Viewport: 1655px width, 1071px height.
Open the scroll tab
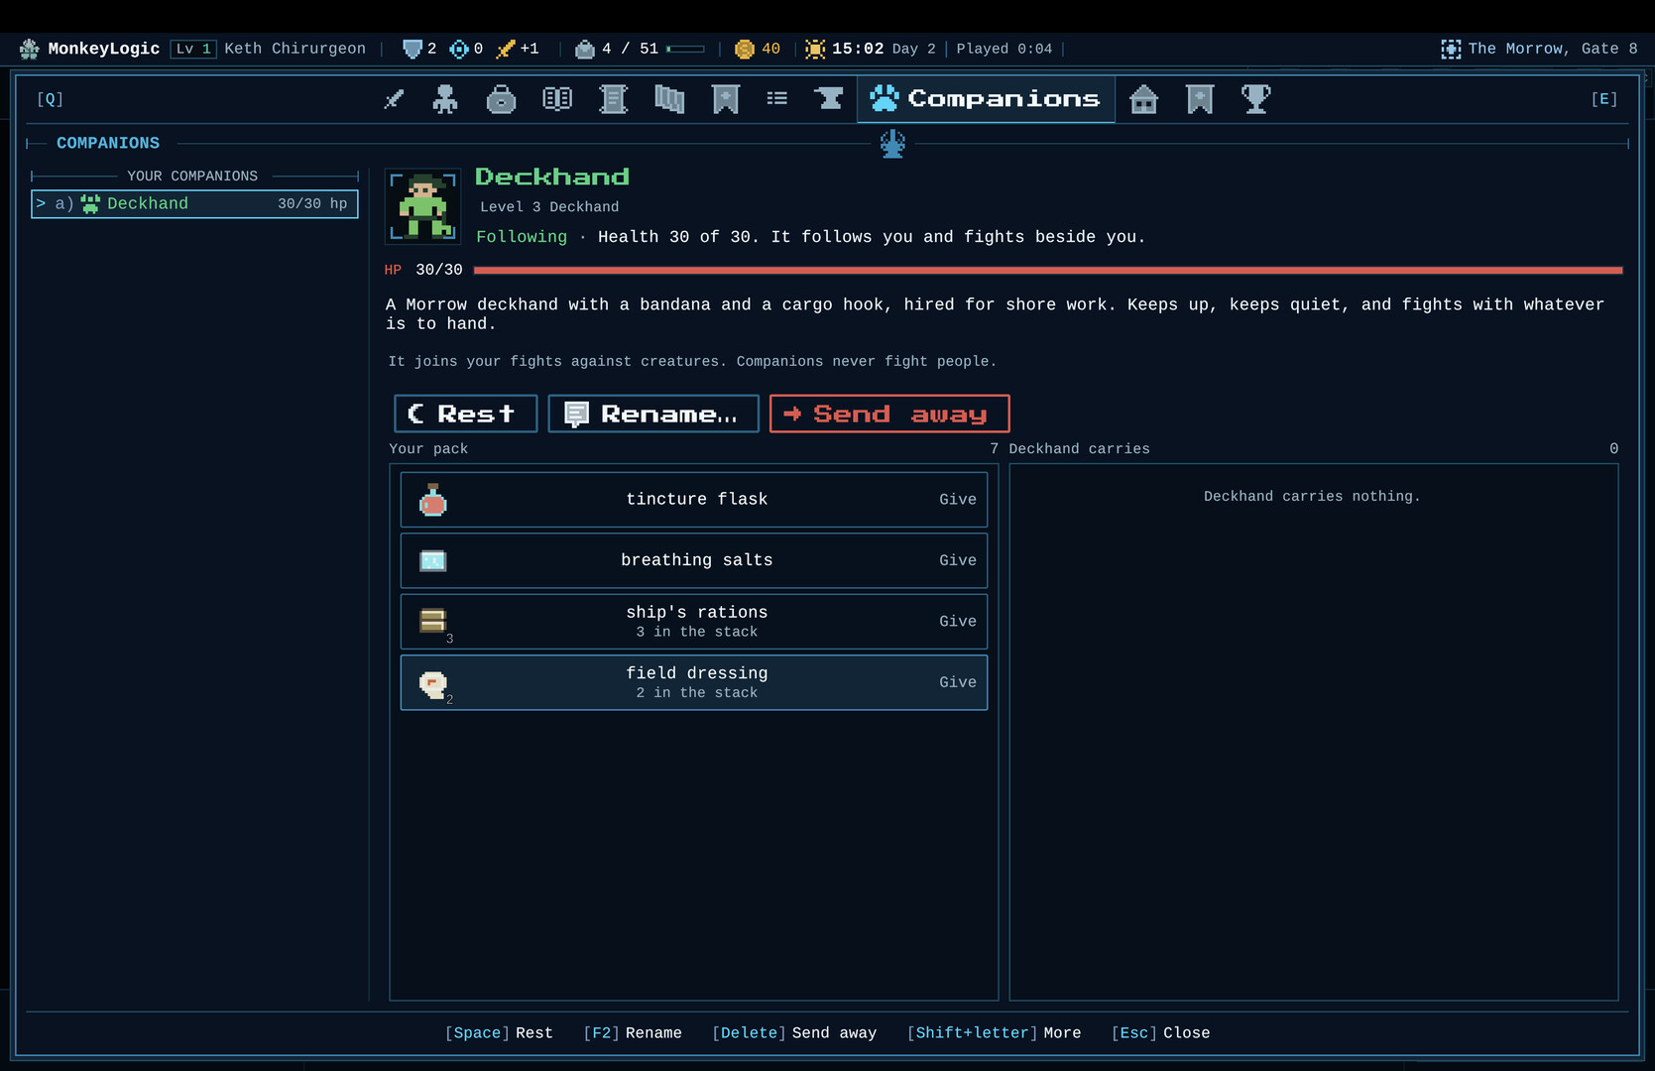[x=614, y=99]
